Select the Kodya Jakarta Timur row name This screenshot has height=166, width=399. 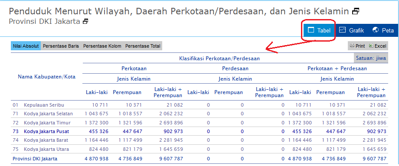coord(47,123)
